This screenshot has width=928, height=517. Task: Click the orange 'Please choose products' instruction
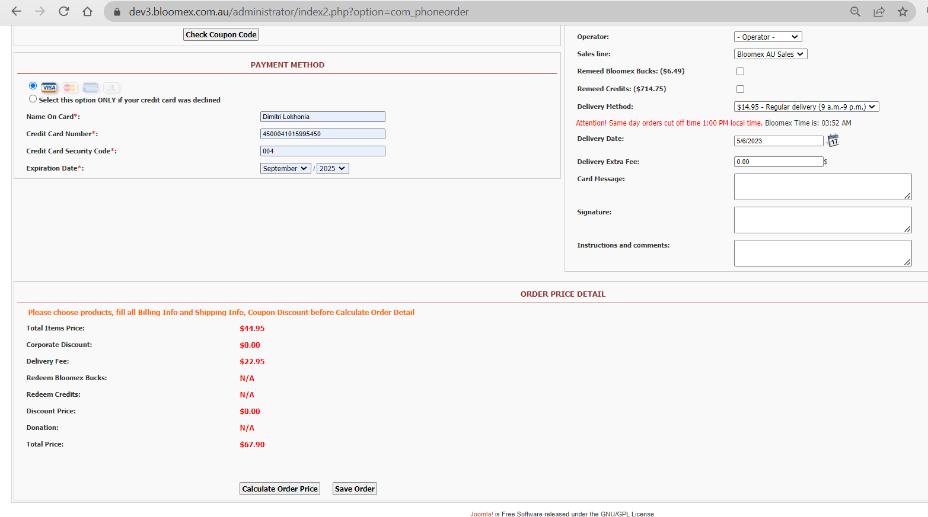pos(221,312)
